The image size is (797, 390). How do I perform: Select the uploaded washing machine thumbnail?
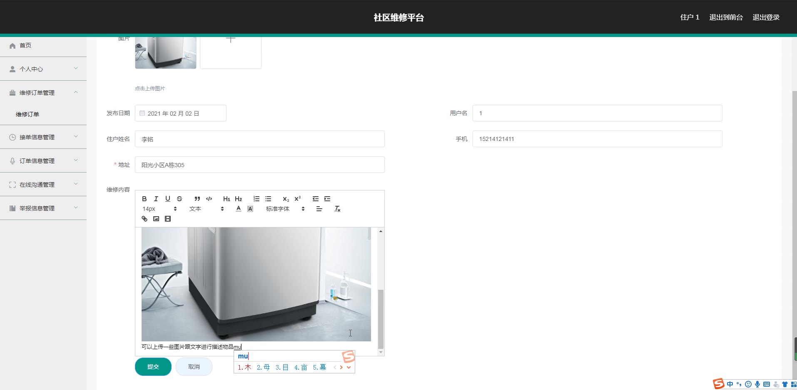(166, 52)
